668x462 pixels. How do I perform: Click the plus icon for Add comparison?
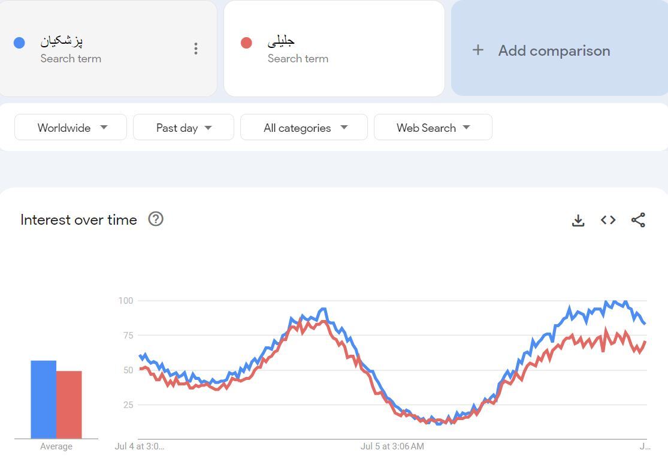477,50
